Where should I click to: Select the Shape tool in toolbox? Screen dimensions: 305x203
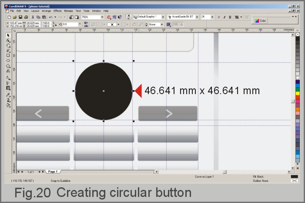pos(8,41)
